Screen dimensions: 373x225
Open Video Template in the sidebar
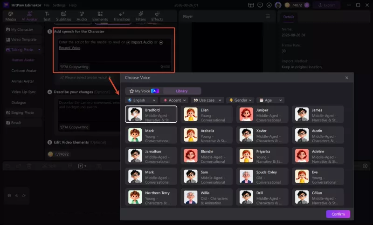(x=24, y=40)
